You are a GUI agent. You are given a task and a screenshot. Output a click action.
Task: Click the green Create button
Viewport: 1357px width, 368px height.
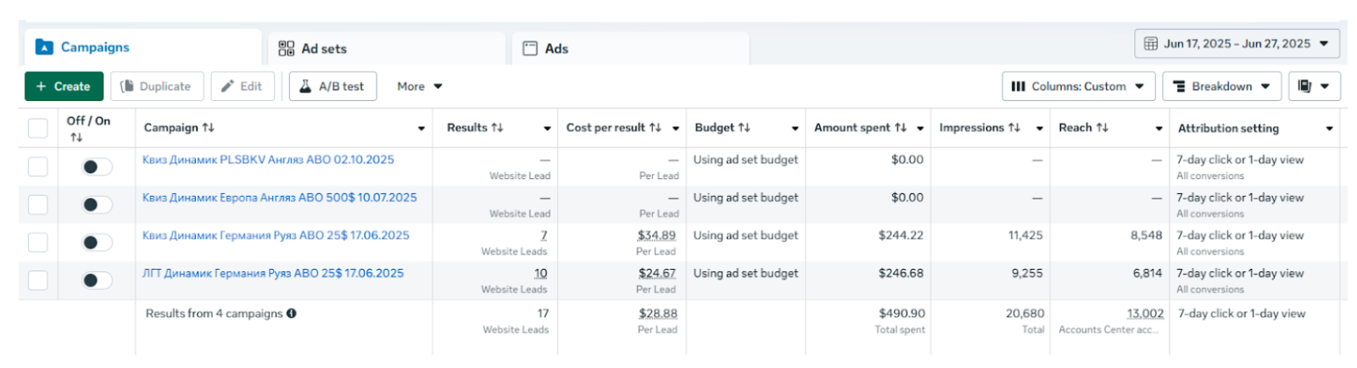click(64, 86)
